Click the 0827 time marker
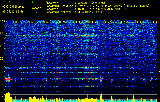Image resolution: width=160 pixels, height=102 pixels. coord(108,22)
